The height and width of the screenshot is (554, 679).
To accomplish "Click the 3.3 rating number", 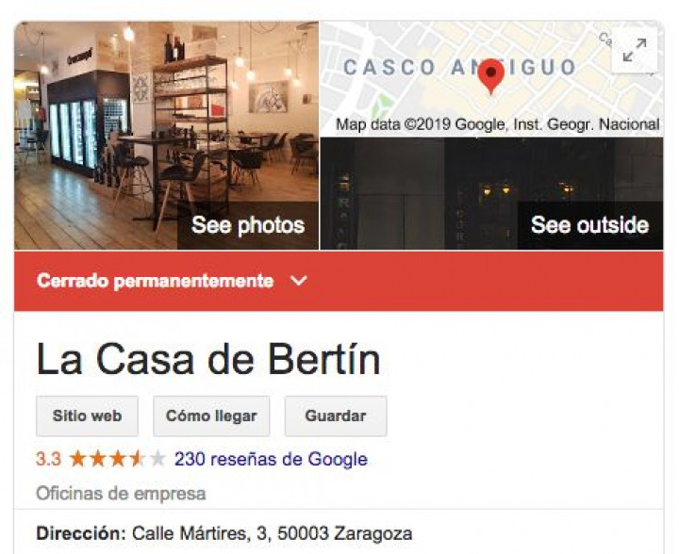I will click(x=48, y=459).
